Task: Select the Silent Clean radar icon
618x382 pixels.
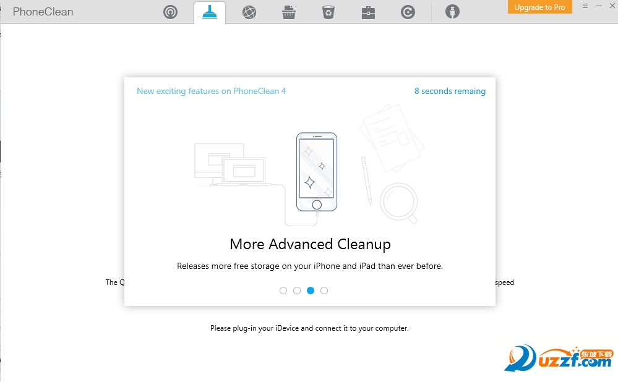Action: (x=170, y=12)
